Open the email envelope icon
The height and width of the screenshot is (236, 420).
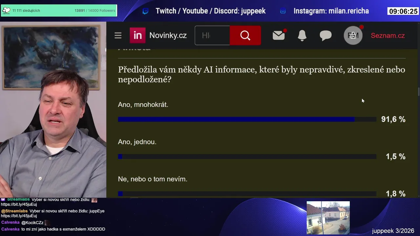click(x=279, y=35)
